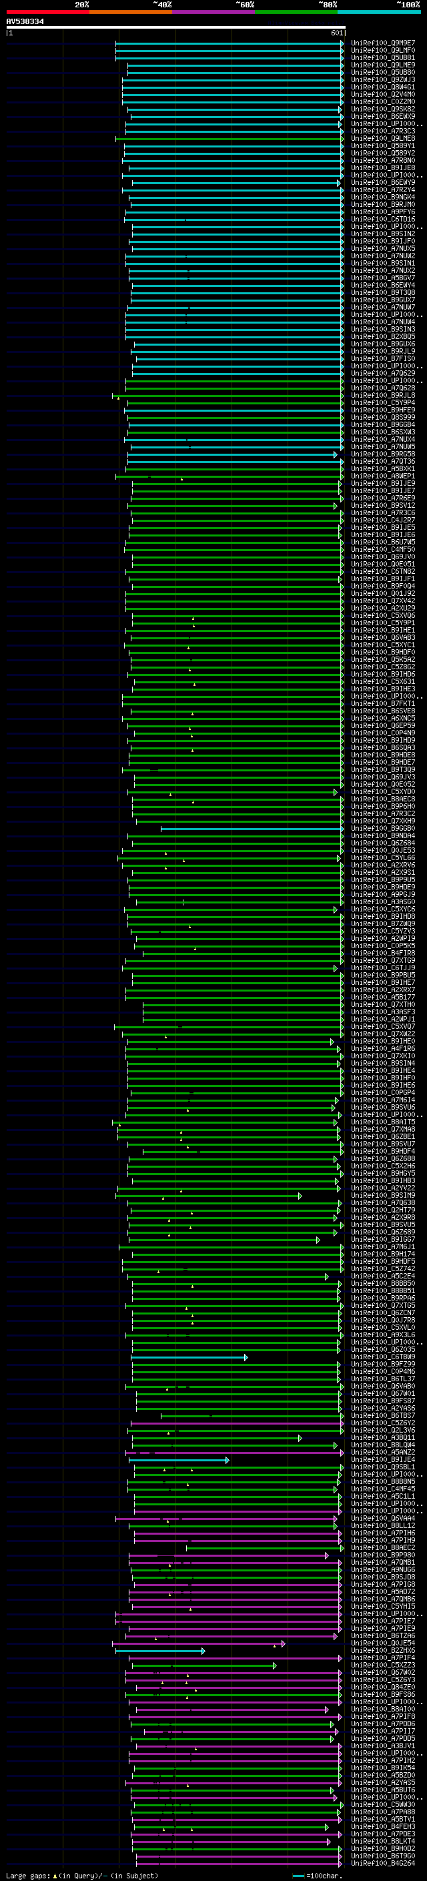Viewport: 427px width, 1881px height.
Task: Click the green ~80% identity legend color
Action: click(296, 12)
